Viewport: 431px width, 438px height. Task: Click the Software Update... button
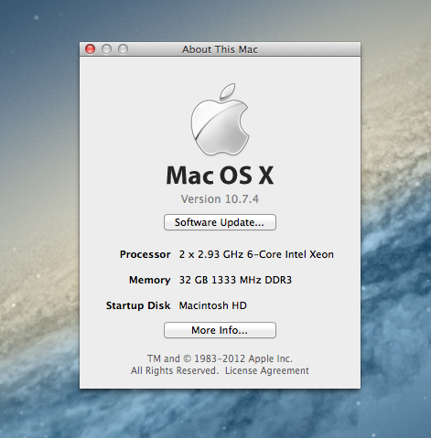pyautogui.click(x=220, y=222)
